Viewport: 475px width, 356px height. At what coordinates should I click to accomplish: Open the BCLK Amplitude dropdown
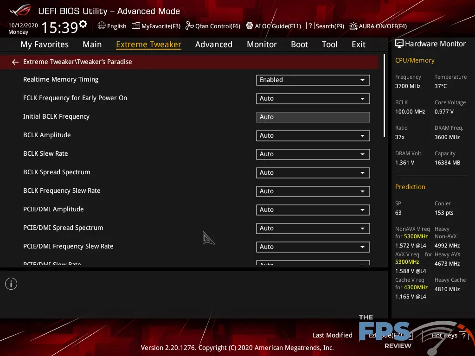pyautogui.click(x=313, y=136)
